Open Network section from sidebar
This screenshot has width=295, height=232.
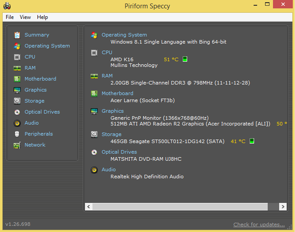[35, 145]
